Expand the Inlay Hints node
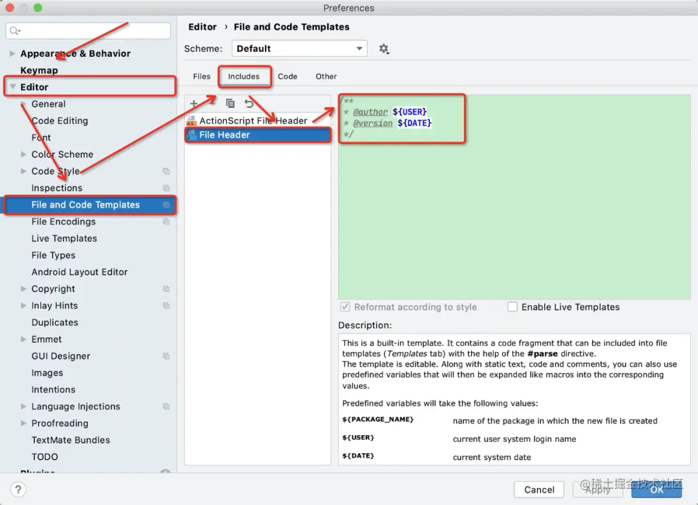The height and width of the screenshot is (505, 698). click(24, 305)
